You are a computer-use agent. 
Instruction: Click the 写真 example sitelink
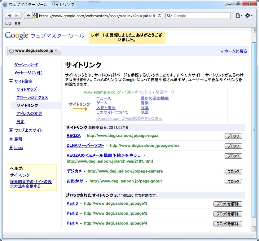pos(145,108)
